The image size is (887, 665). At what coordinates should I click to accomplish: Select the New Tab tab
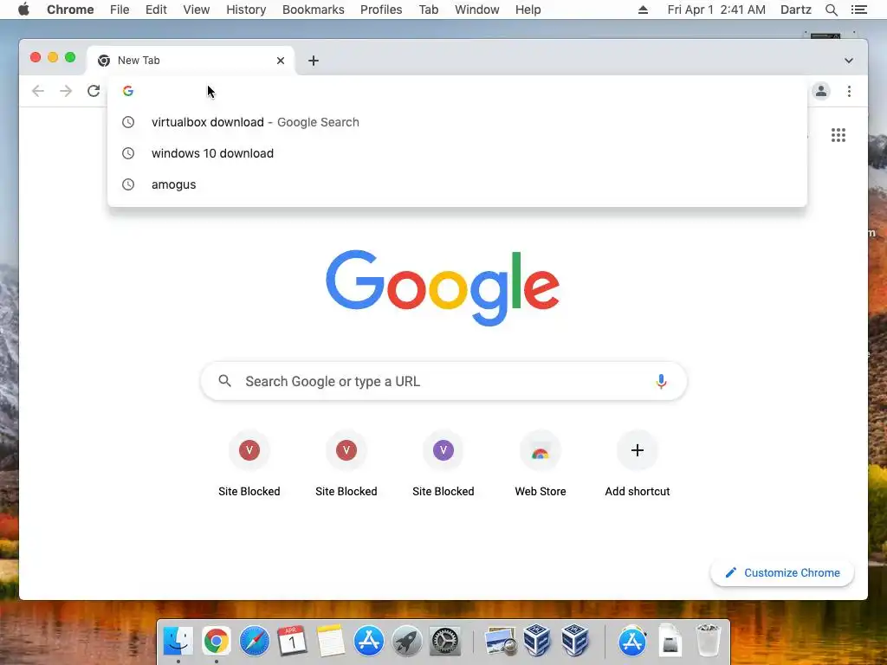(191, 61)
